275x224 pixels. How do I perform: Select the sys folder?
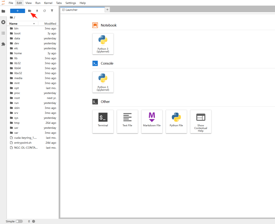tap(33, 118)
